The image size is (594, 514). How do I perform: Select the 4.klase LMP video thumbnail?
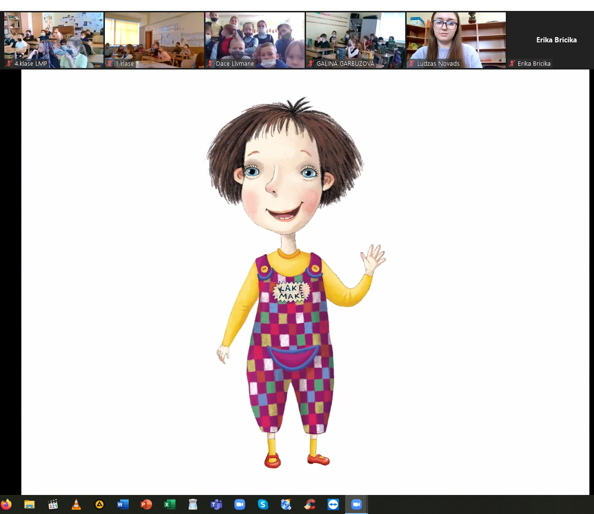[x=54, y=40]
